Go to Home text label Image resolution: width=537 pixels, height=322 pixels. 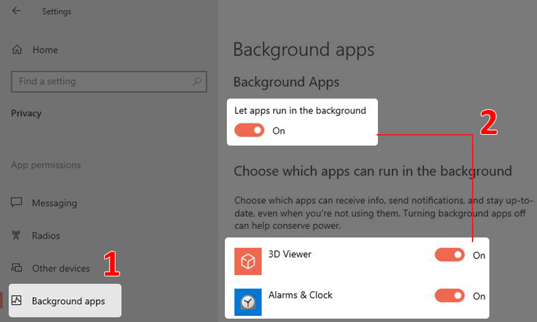45,50
